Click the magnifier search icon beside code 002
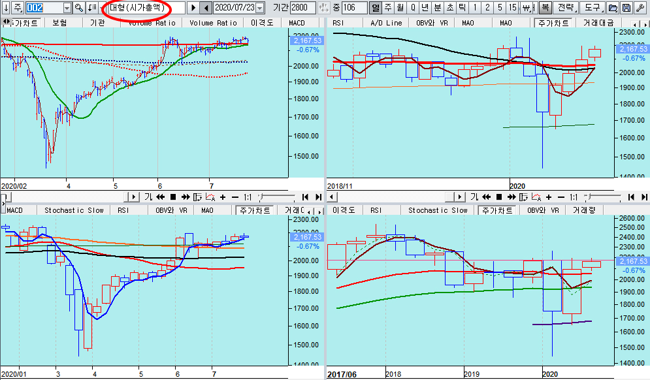The width and height of the screenshot is (650, 380). pyautogui.click(x=79, y=7)
